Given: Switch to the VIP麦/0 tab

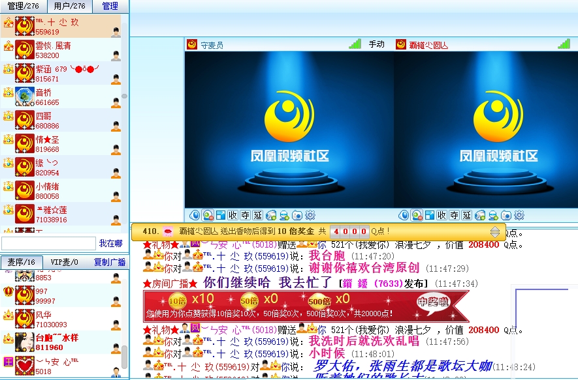Looking at the screenshot, I should [x=65, y=262].
